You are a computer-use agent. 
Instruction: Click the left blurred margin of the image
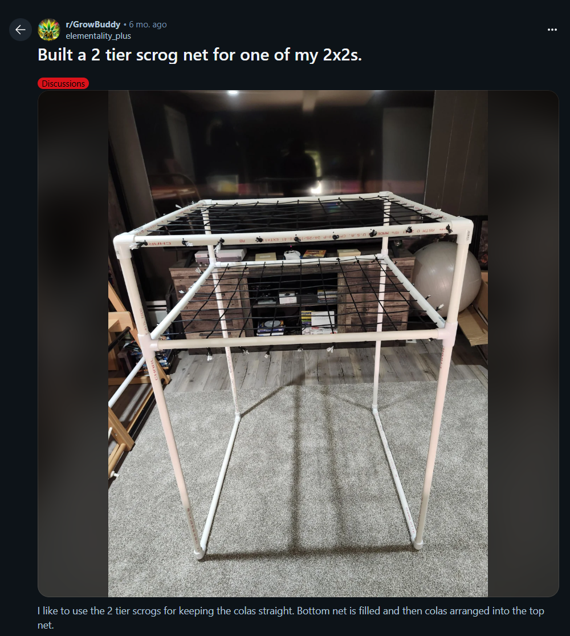73,343
